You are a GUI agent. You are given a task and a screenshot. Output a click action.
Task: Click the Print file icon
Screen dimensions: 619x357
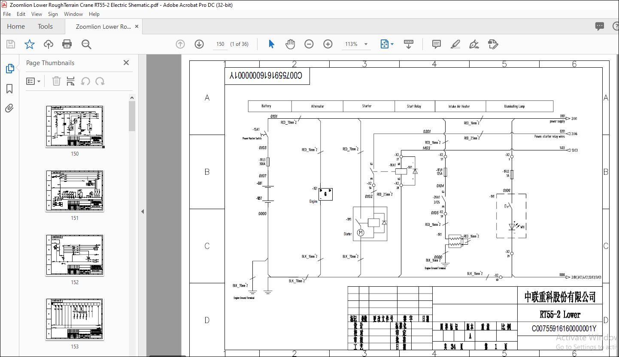(x=67, y=44)
